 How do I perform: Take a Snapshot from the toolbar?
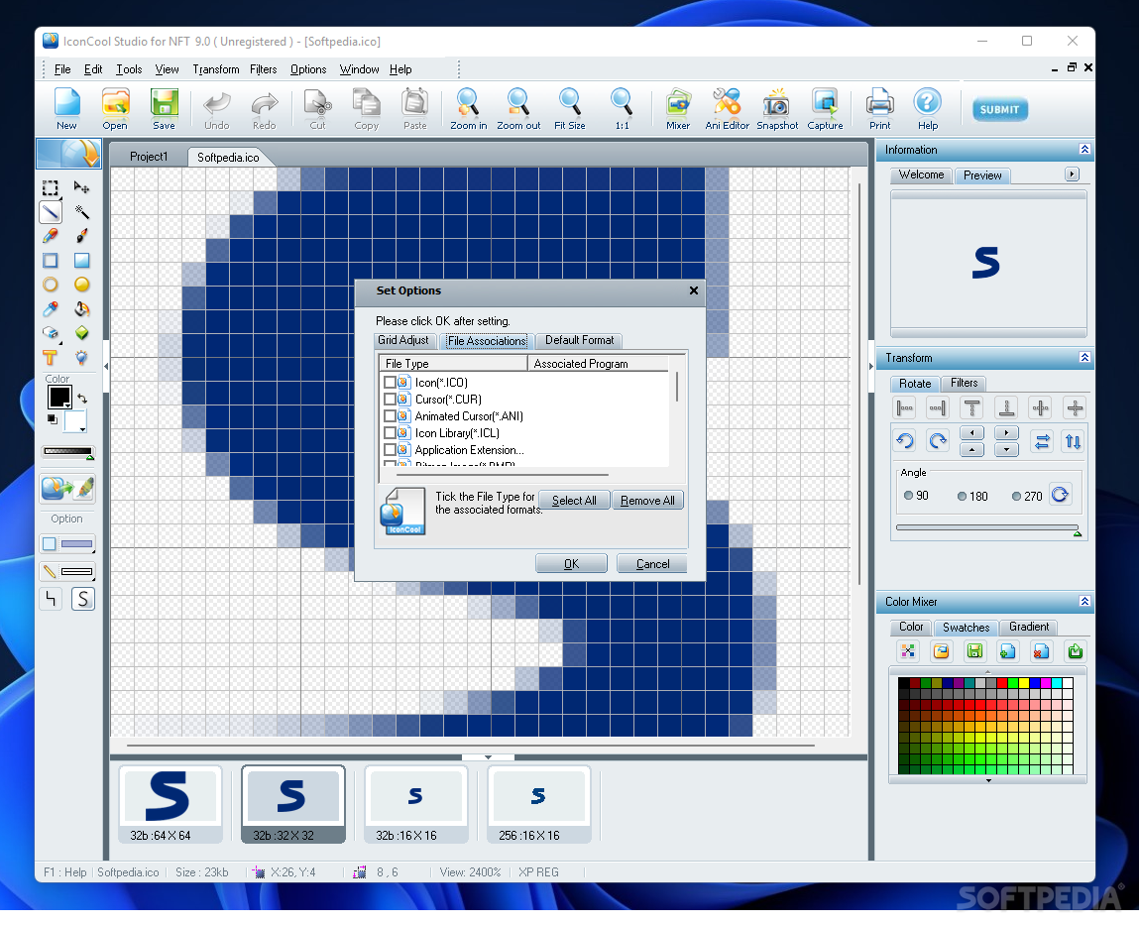click(x=776, y=109)
